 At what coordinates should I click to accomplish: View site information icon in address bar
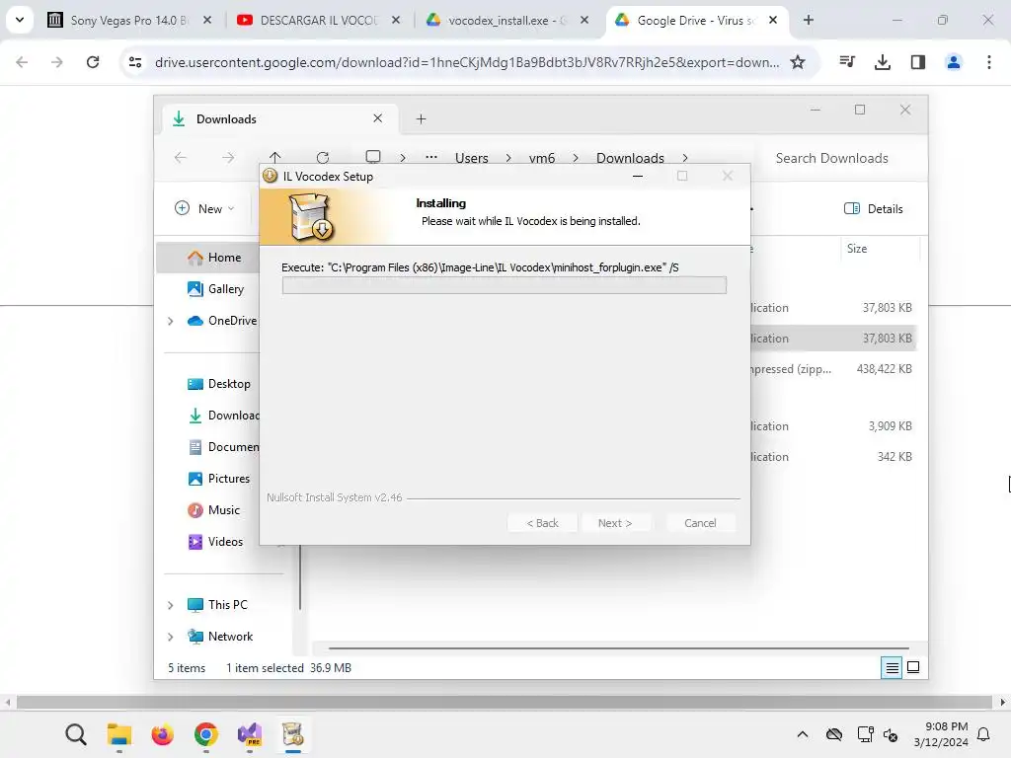tap(135, 62)
